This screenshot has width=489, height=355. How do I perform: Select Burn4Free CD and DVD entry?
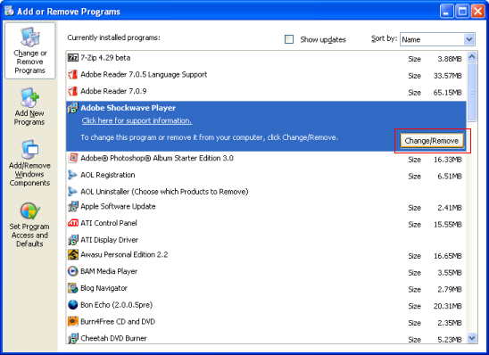coord(266,322)
